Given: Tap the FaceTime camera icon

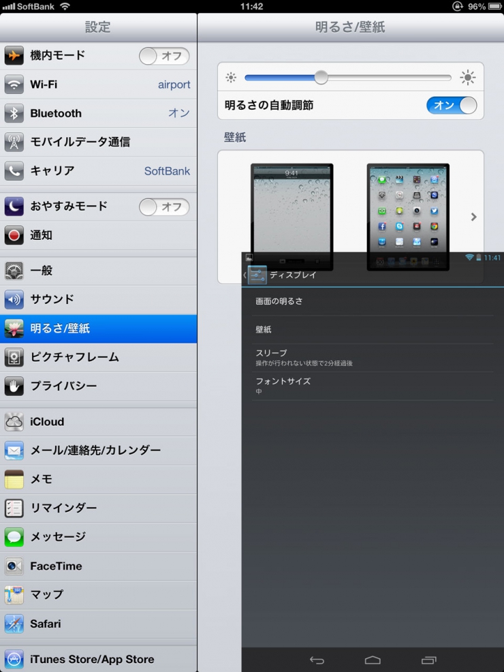Looking at the screenshot, I should coord(14,566).
